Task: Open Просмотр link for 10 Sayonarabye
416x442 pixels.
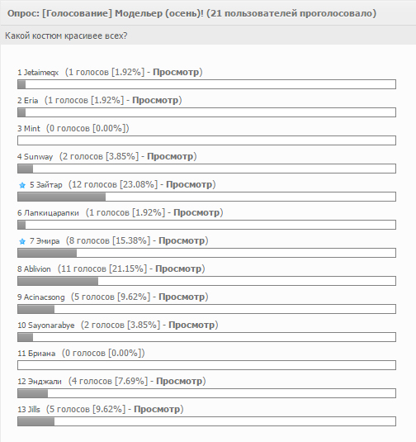Action: point(191,325)
